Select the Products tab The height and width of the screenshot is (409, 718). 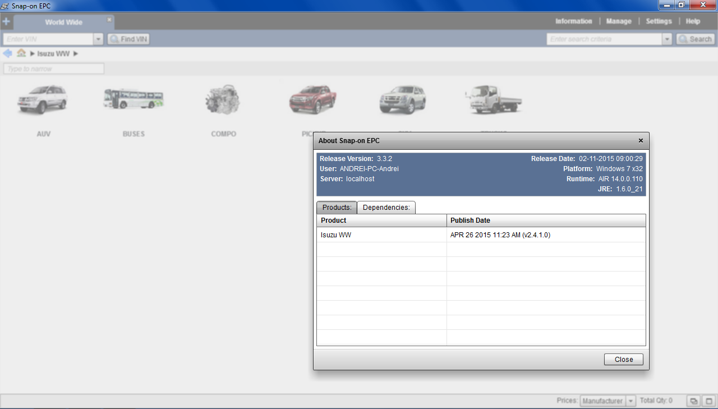[337, 208]
